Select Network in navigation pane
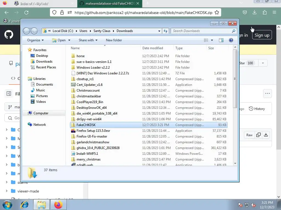Viewport: 281px width, 210px height. 40,125
